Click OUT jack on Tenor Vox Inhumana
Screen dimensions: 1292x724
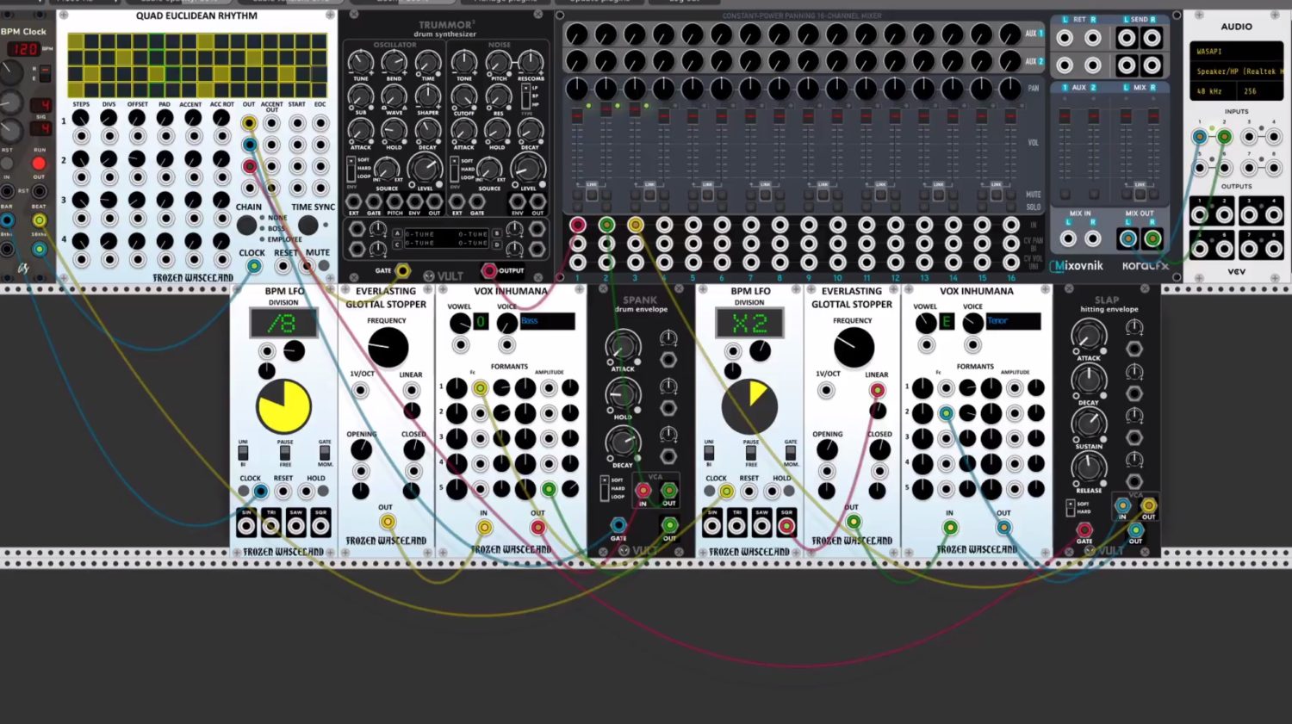tap(1003, 527)
